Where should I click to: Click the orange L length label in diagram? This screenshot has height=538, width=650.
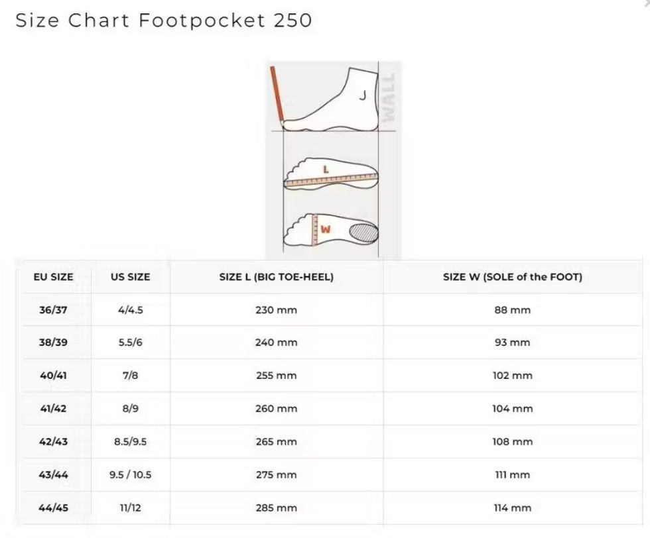click(326, 170)
